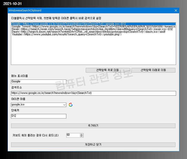Select the Google Torrent list entry

(93, 26)
